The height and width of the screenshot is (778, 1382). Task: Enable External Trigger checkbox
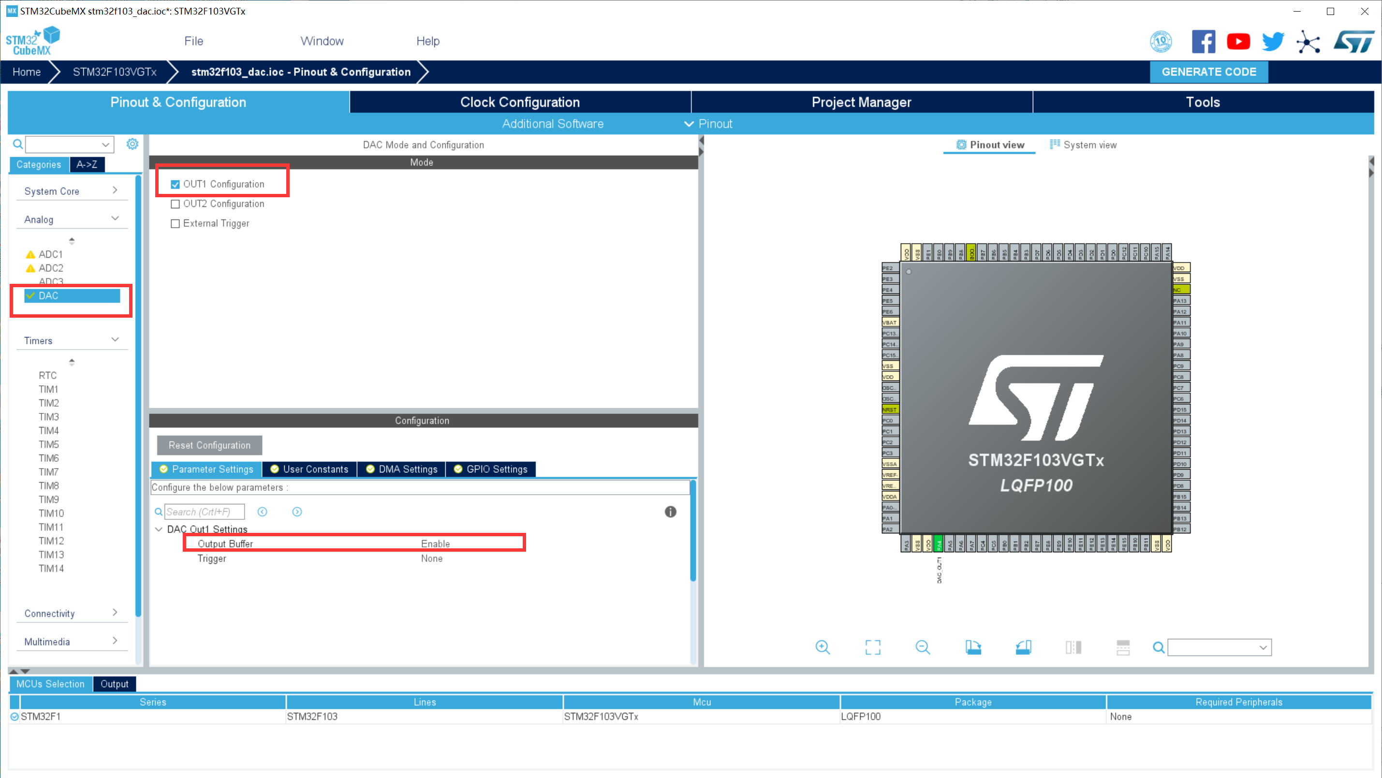[x=176, y=223]
